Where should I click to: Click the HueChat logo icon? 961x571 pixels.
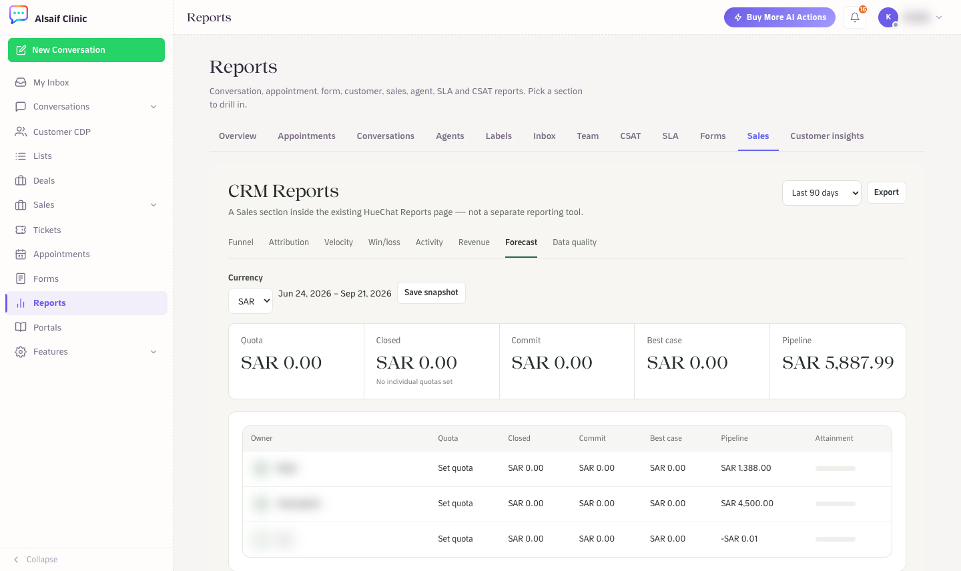(x=19, y=15)
